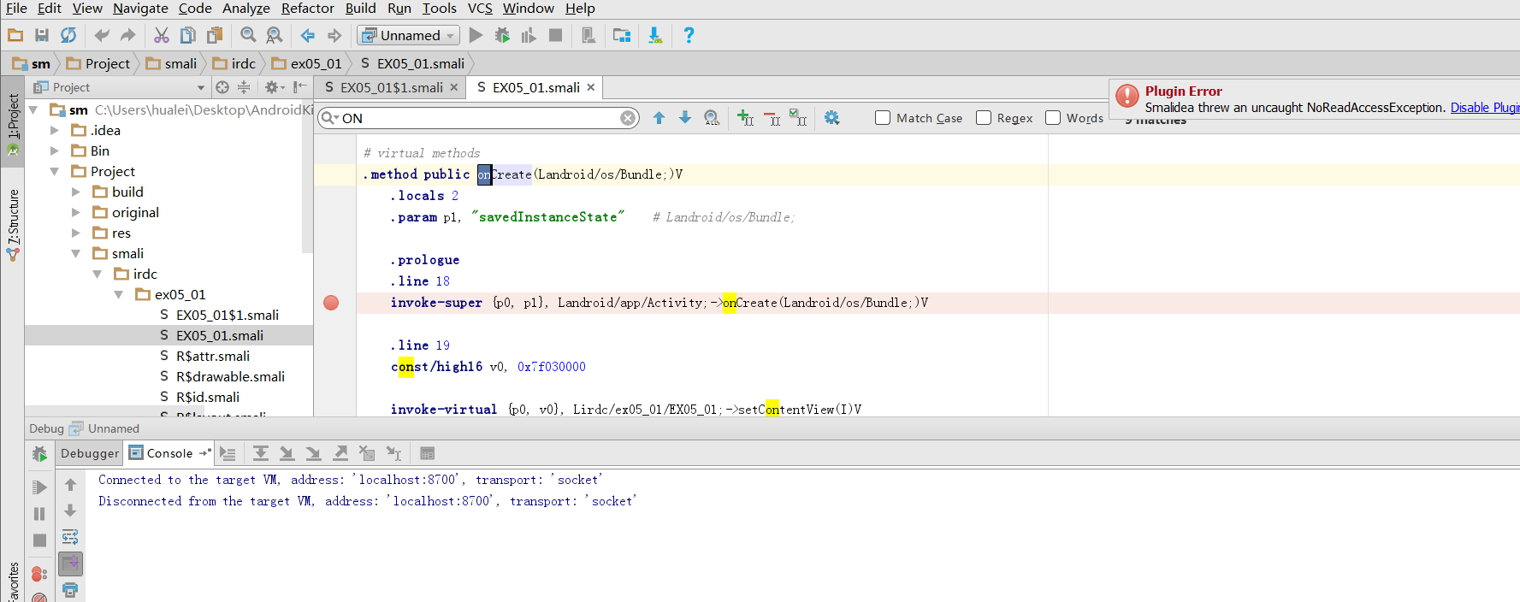Click the Stop square in main toolbar
This screenshot has height=602, width=1520.
[x=556, y=35]
